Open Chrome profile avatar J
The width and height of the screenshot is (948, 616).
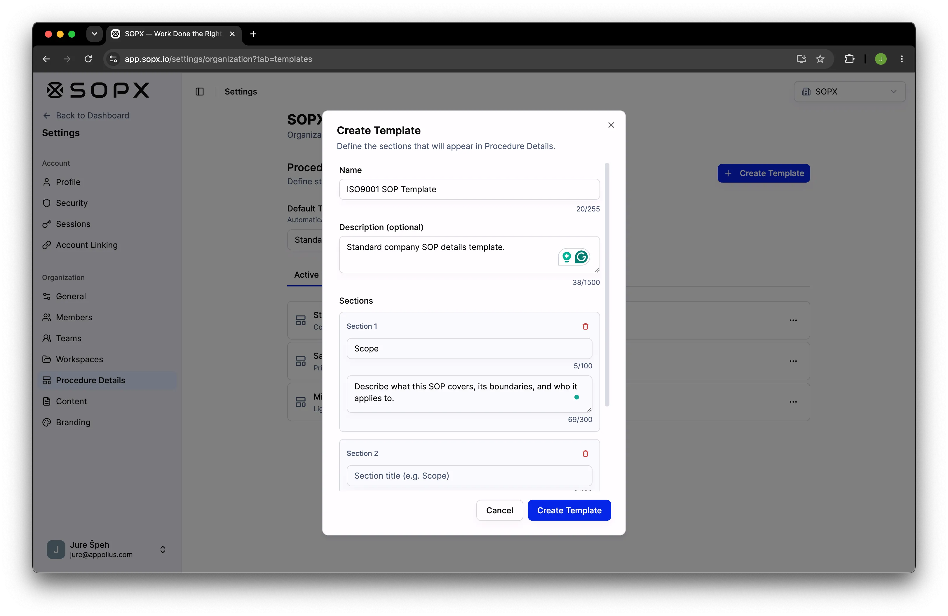[881, 59]
